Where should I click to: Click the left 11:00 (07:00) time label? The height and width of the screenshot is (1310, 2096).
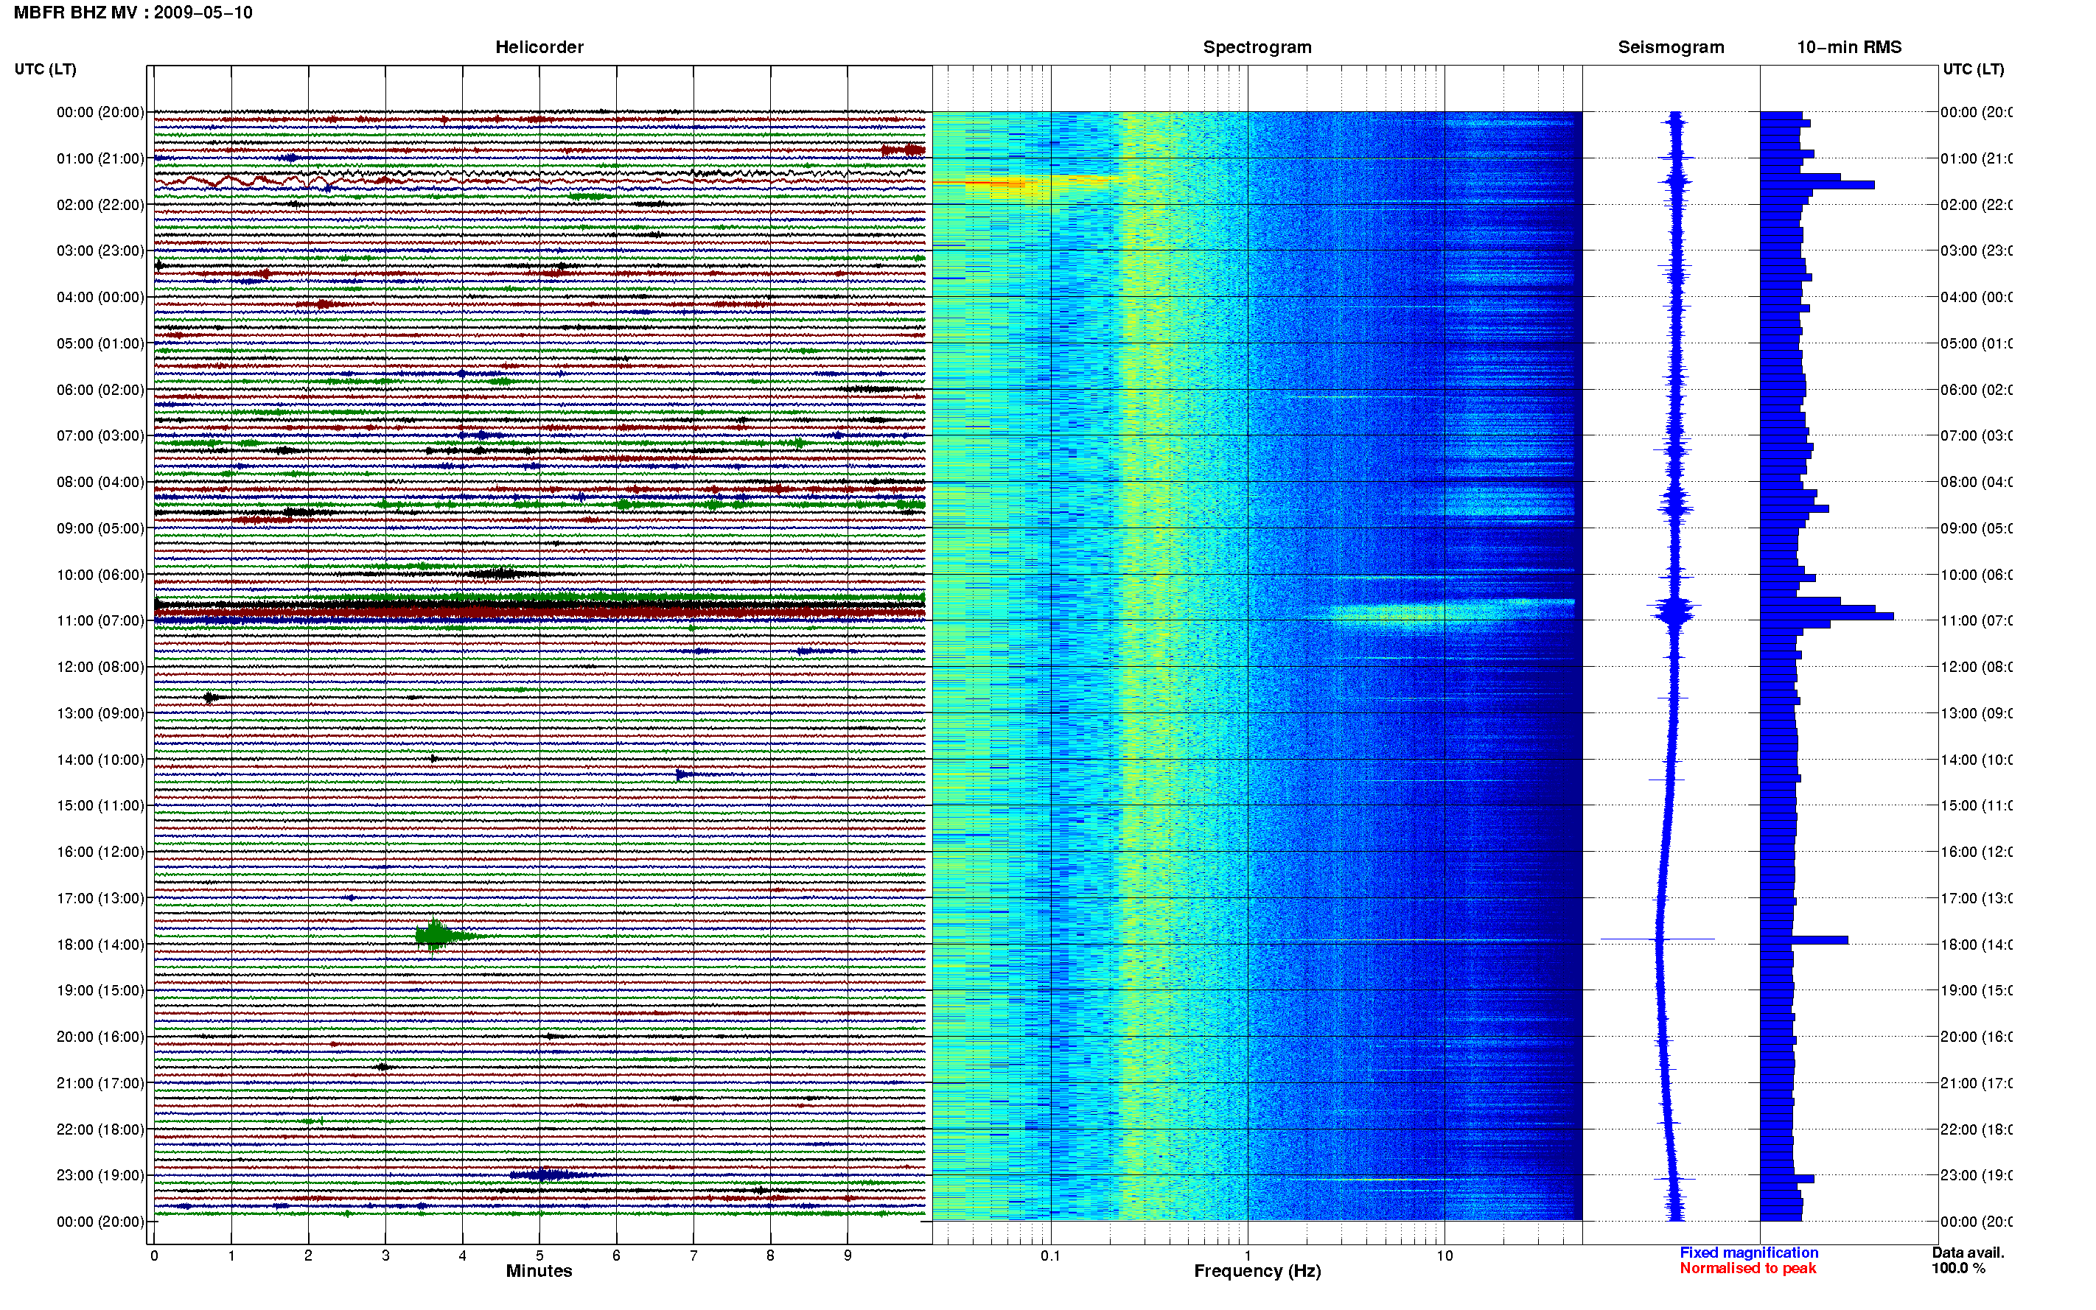click(x=100, y=620)
